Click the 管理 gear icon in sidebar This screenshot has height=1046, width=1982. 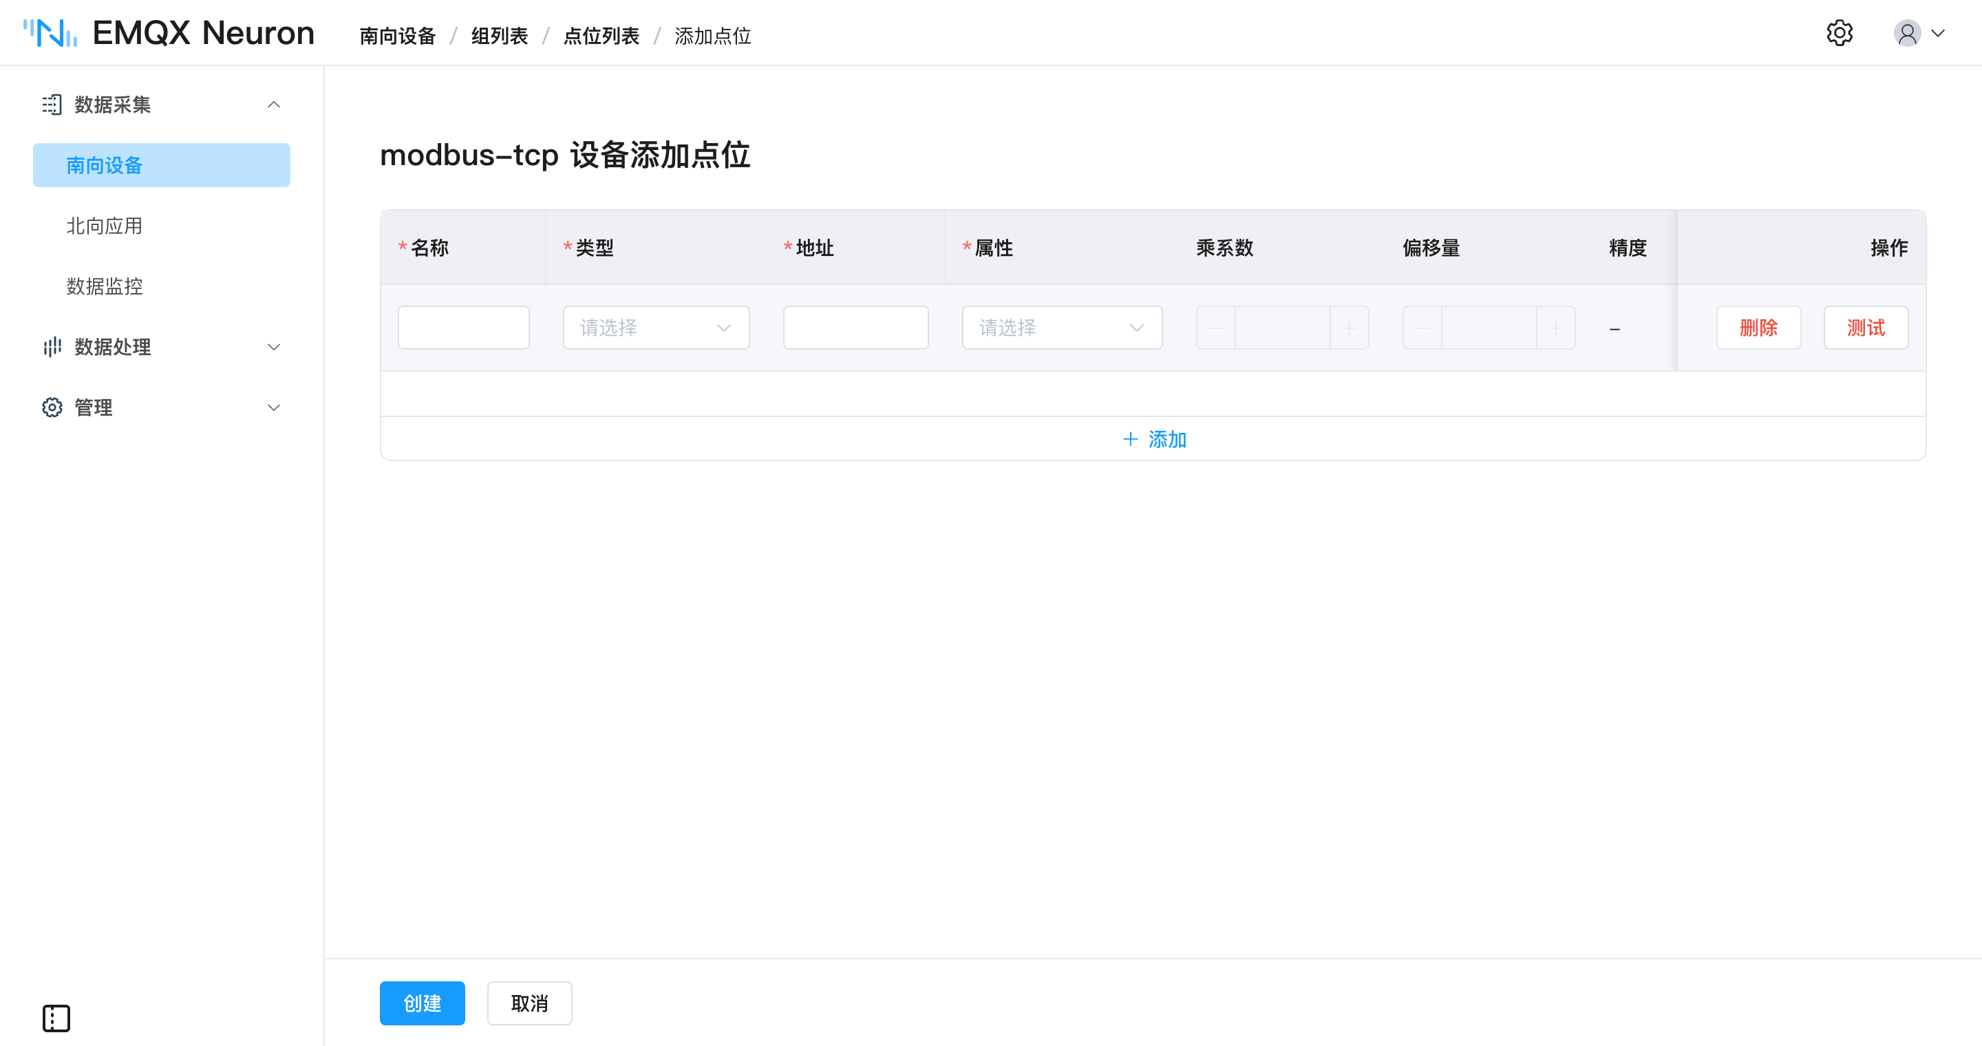[52, 407]
